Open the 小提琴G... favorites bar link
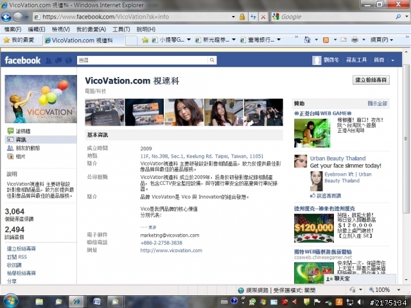Viewport: 411px width, 308px height. coord(171,40)
